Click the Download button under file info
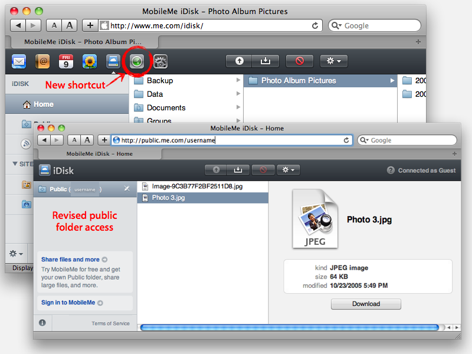 coord(366,304)
